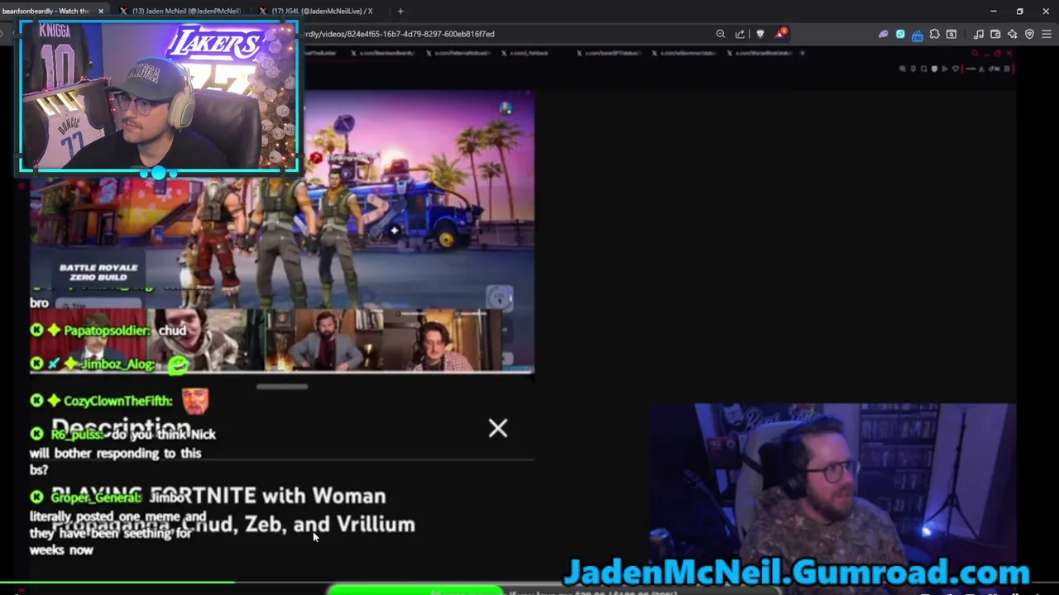Click the Fortnite stream video thumbnail
The width and height of the screenshot is (1059, 595).
coord(281,231)
